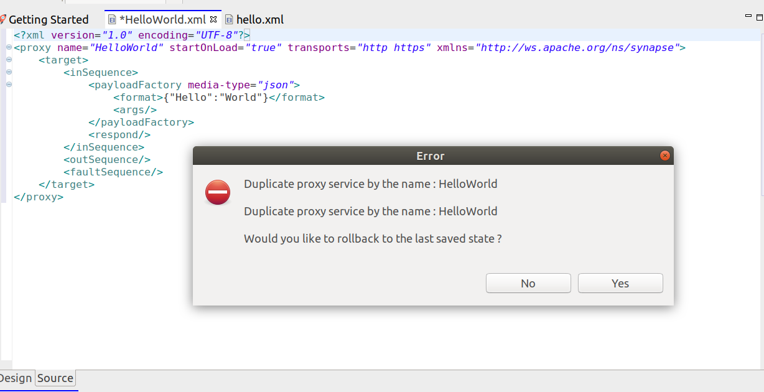Click the file icon beside hello.xml tab label
764x392 pixels.
pos(230,19)
